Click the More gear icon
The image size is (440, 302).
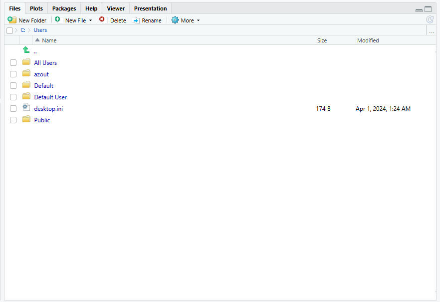point(175,20)
